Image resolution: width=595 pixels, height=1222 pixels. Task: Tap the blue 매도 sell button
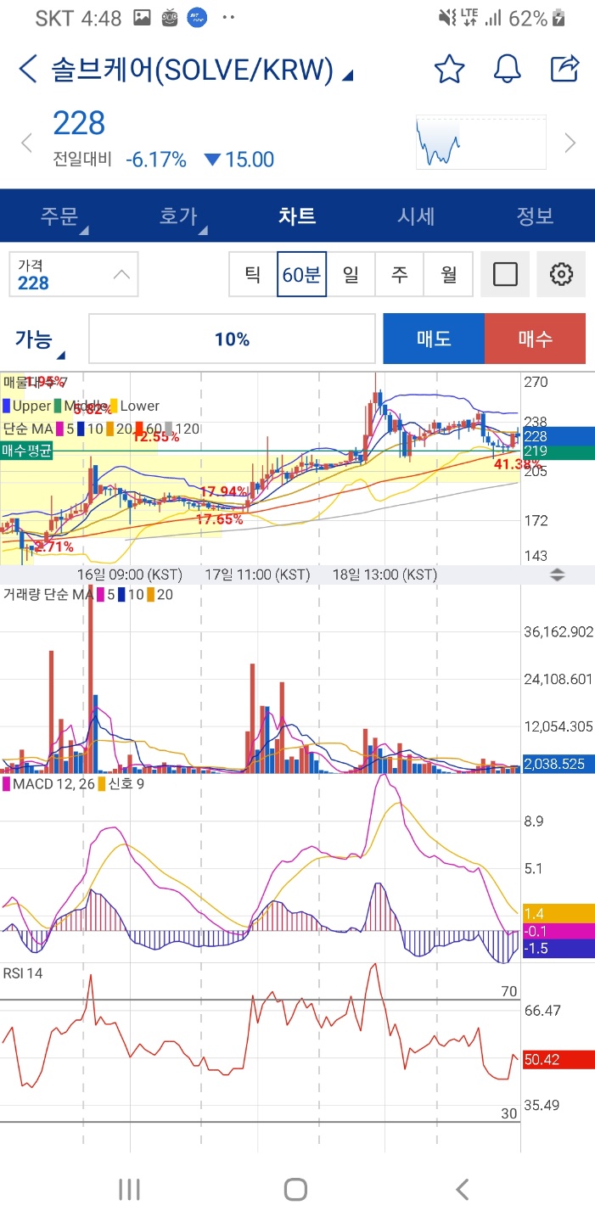[x=434, y=339]
